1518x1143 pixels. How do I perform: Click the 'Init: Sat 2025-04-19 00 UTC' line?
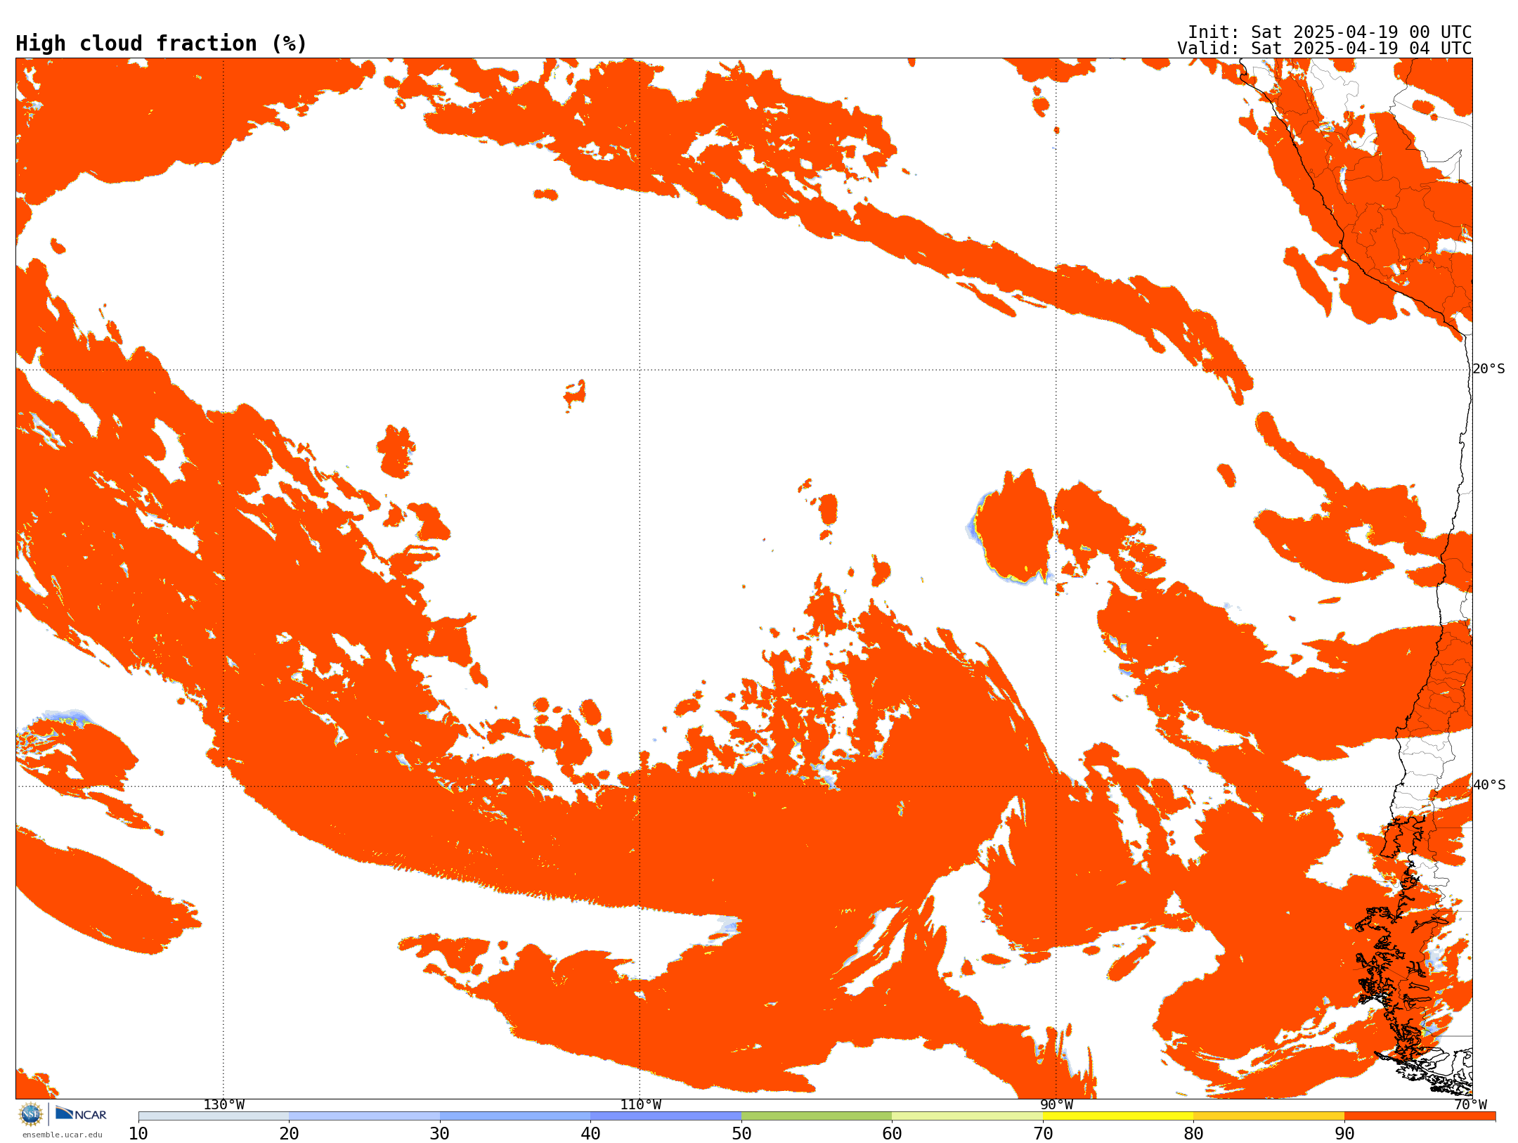1330,32
